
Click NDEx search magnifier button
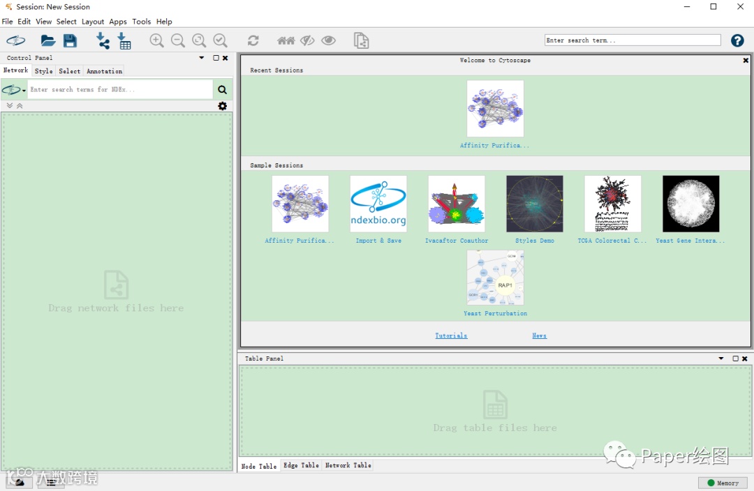[222, 90]
